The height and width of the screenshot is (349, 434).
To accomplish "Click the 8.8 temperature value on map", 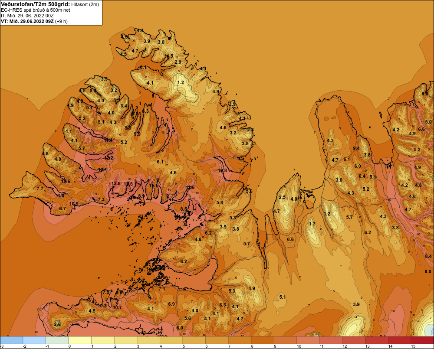I will point(425,94).
